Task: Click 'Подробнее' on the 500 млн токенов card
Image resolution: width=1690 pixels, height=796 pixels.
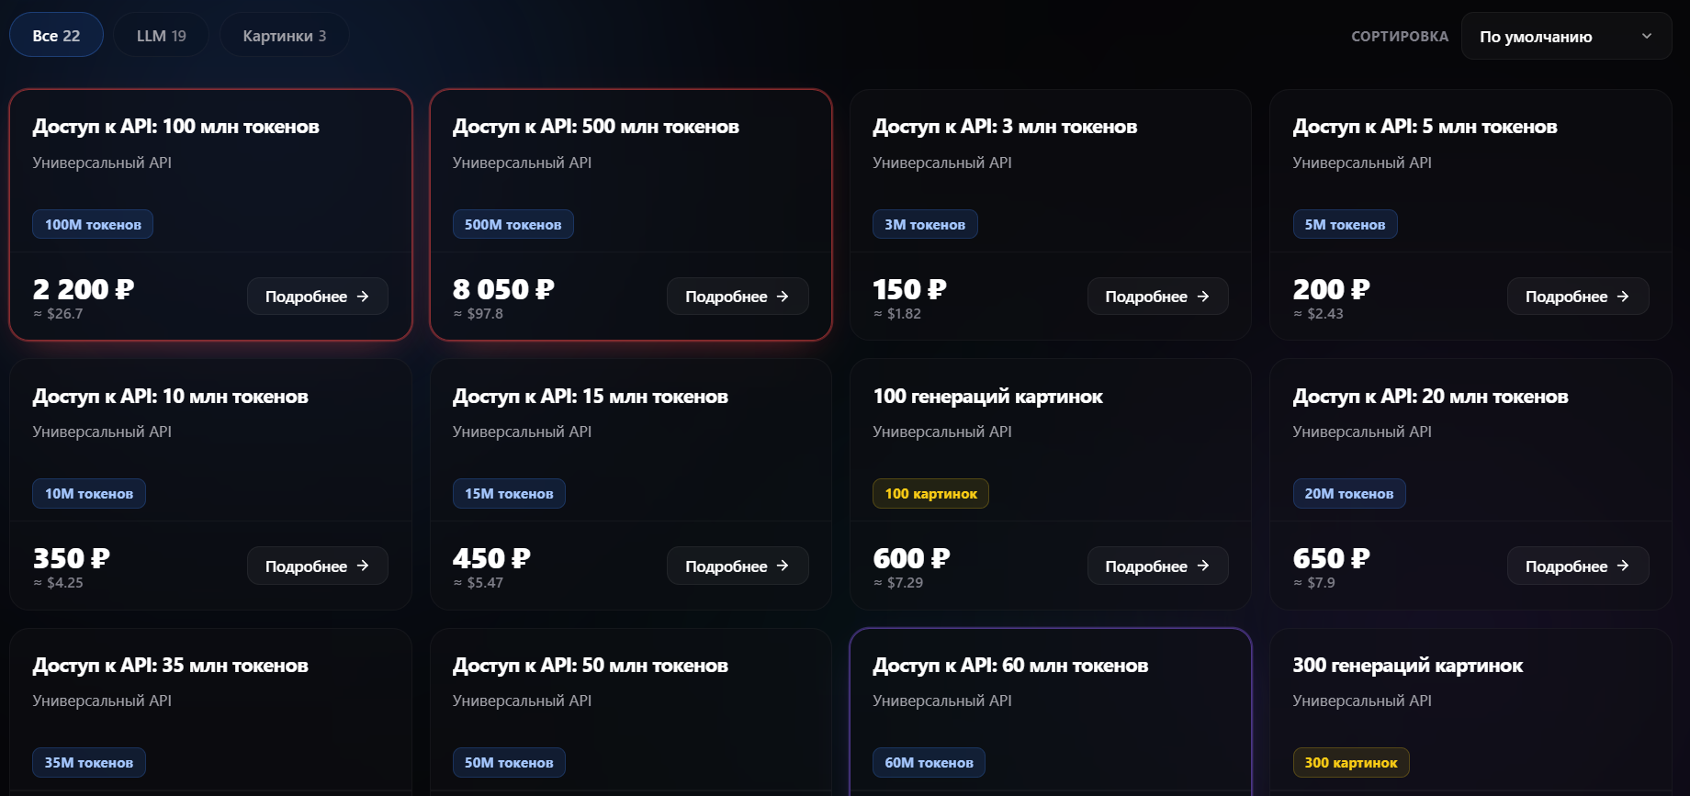Action: (738, 296)
